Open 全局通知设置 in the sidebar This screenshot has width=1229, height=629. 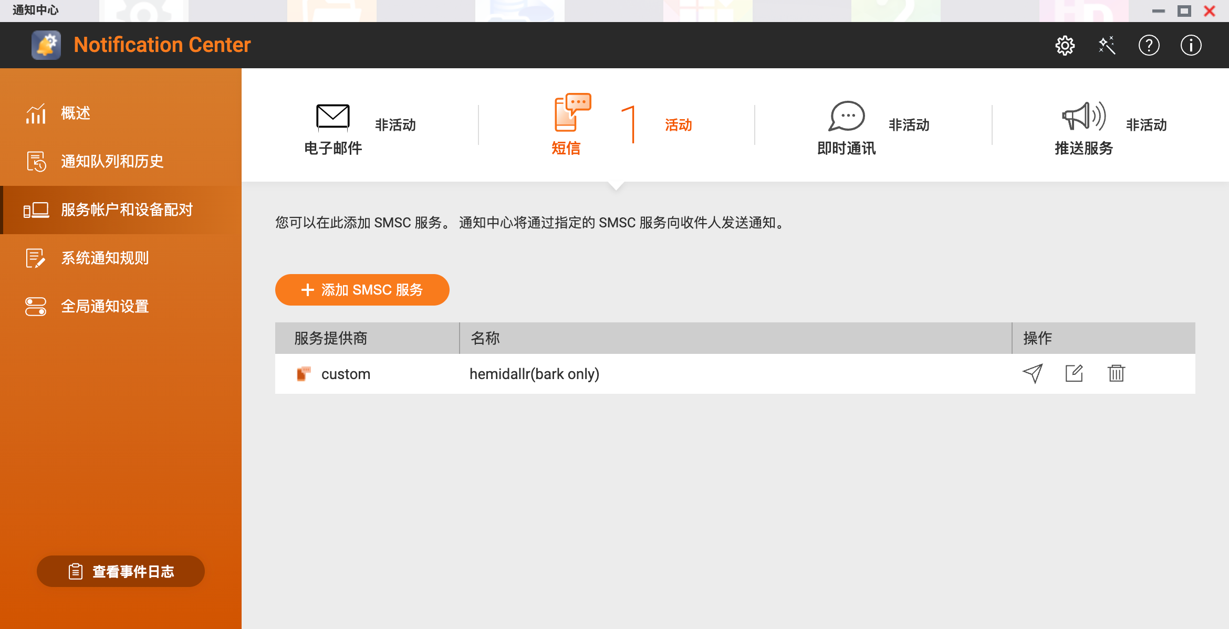105,306
